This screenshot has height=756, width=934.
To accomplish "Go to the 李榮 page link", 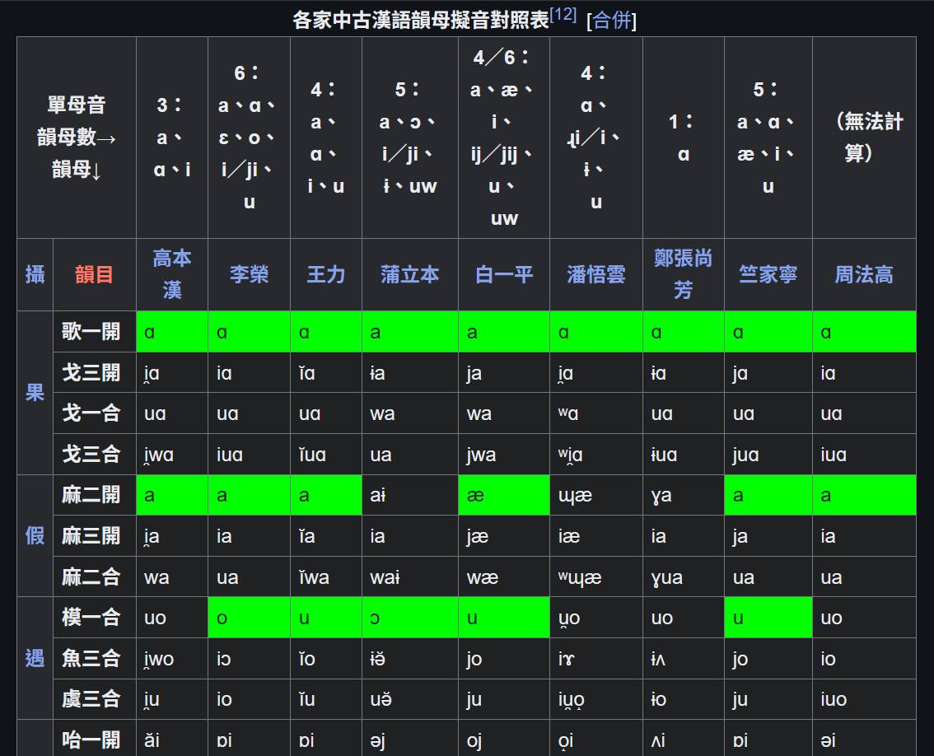I will click(249, 274).
